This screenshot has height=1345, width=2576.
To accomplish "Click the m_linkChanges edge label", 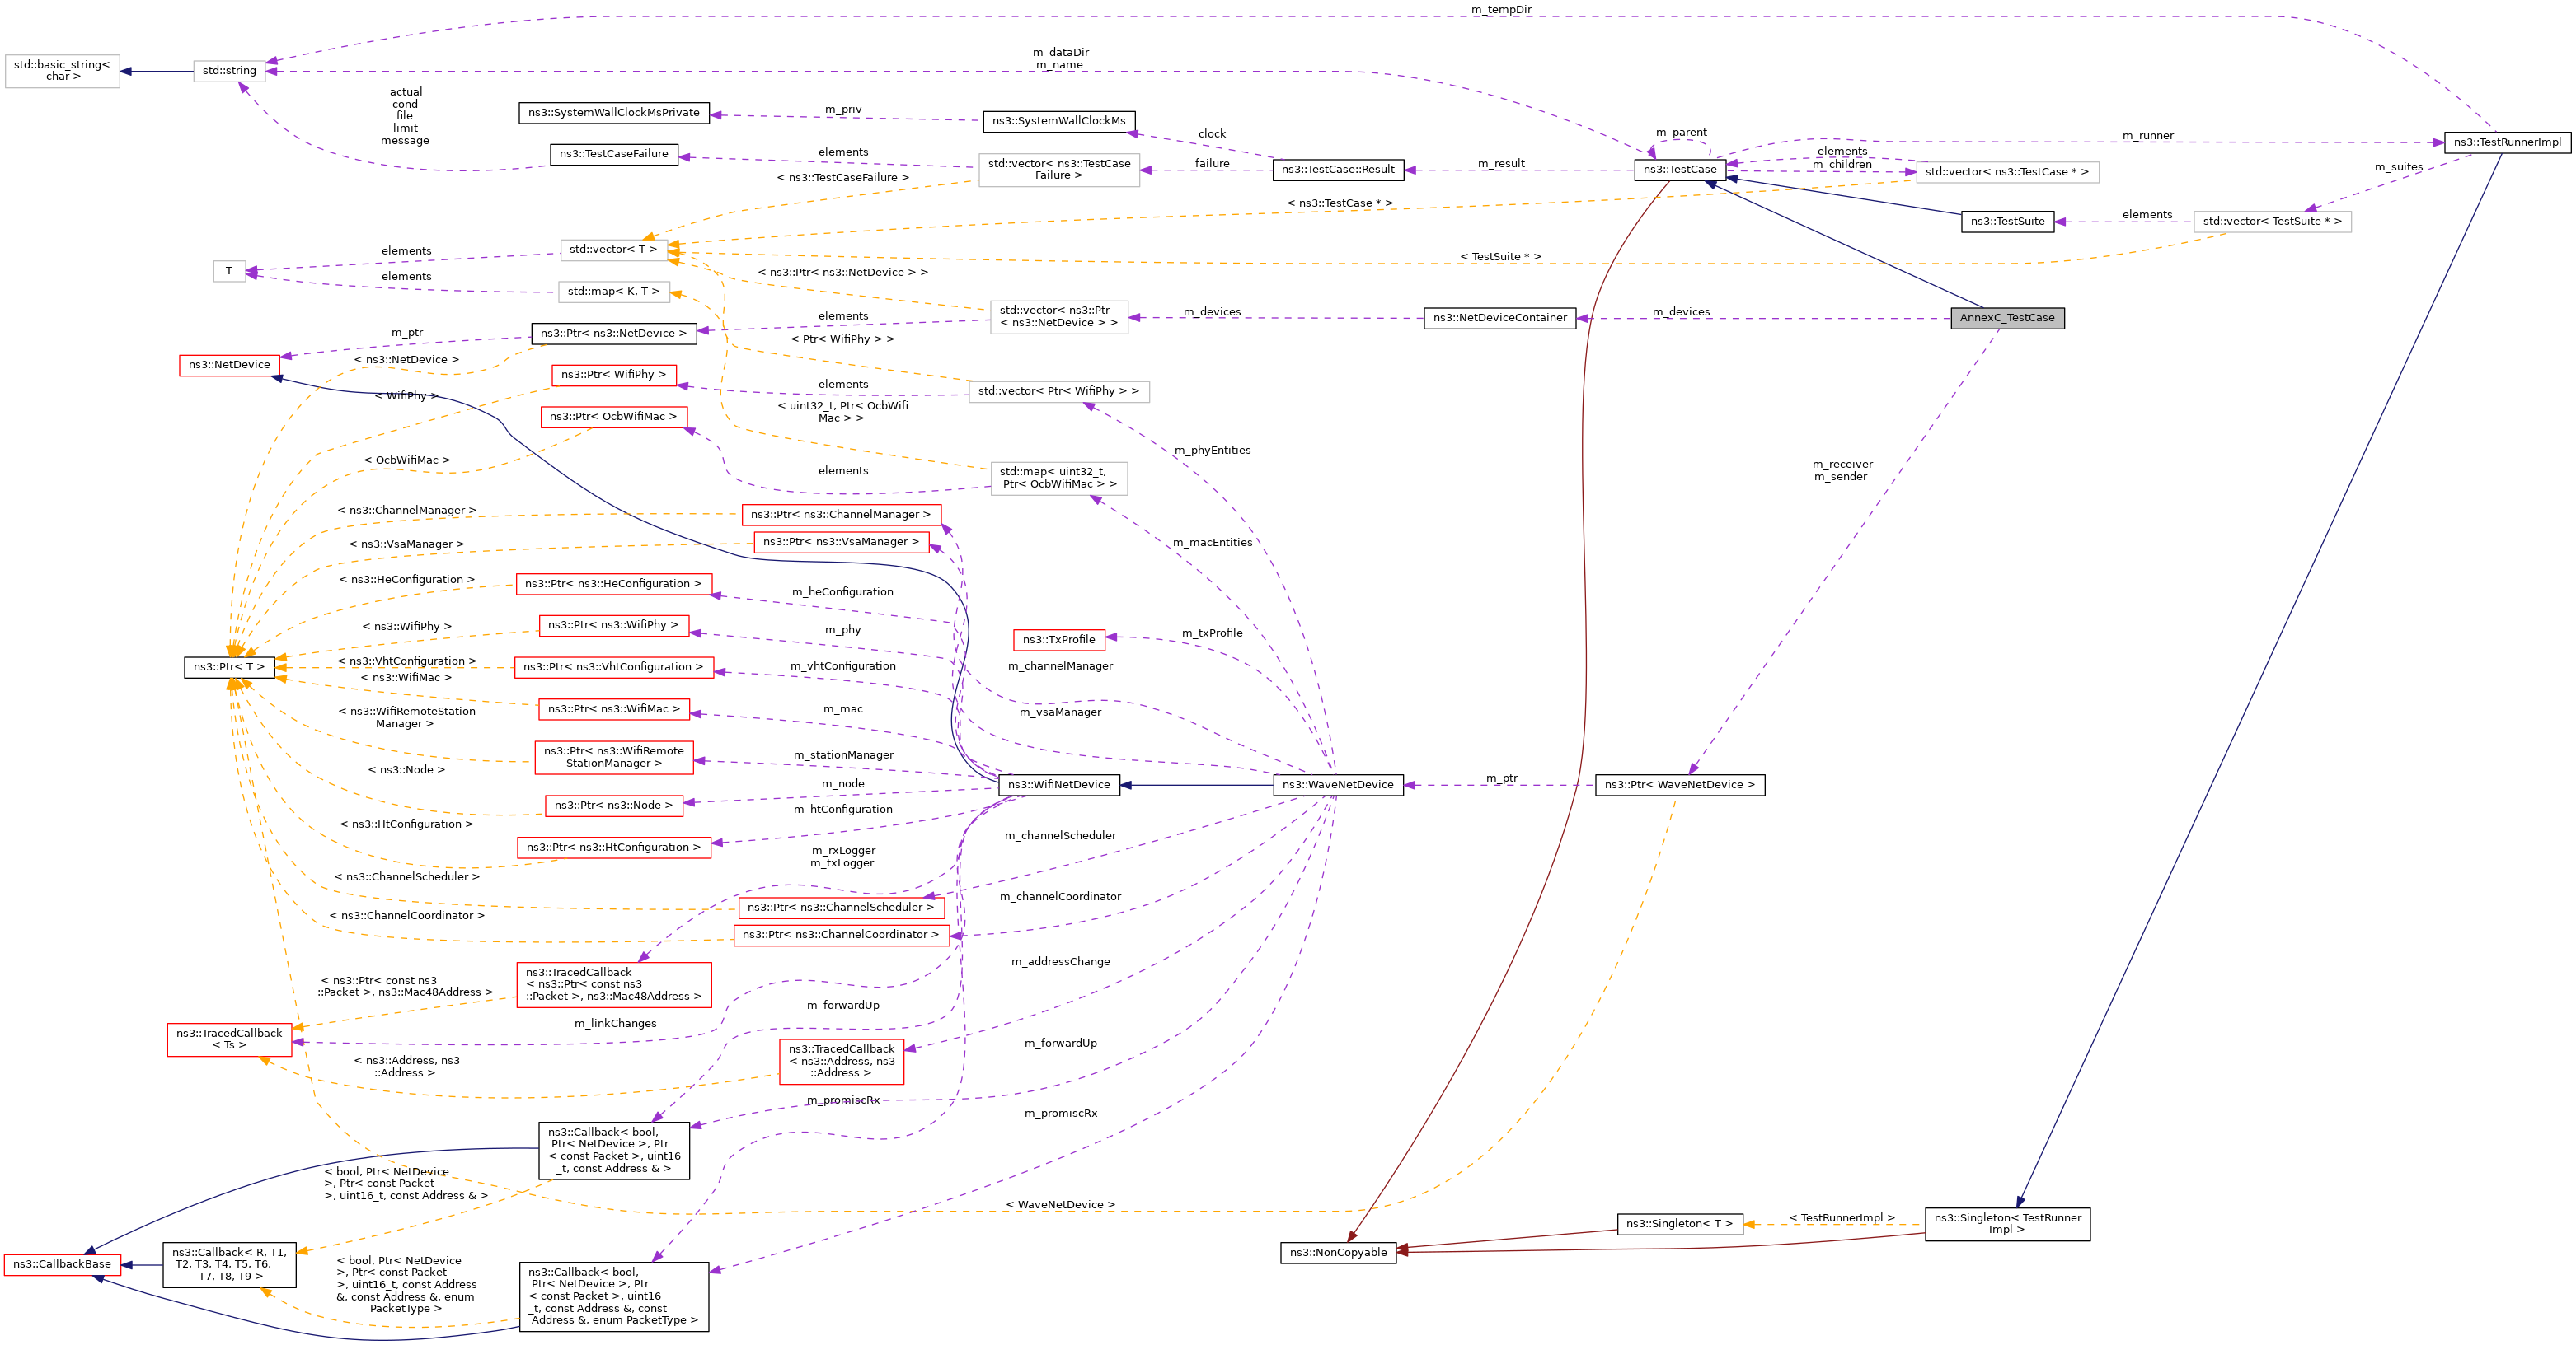I will click(x=615, y=1023).
